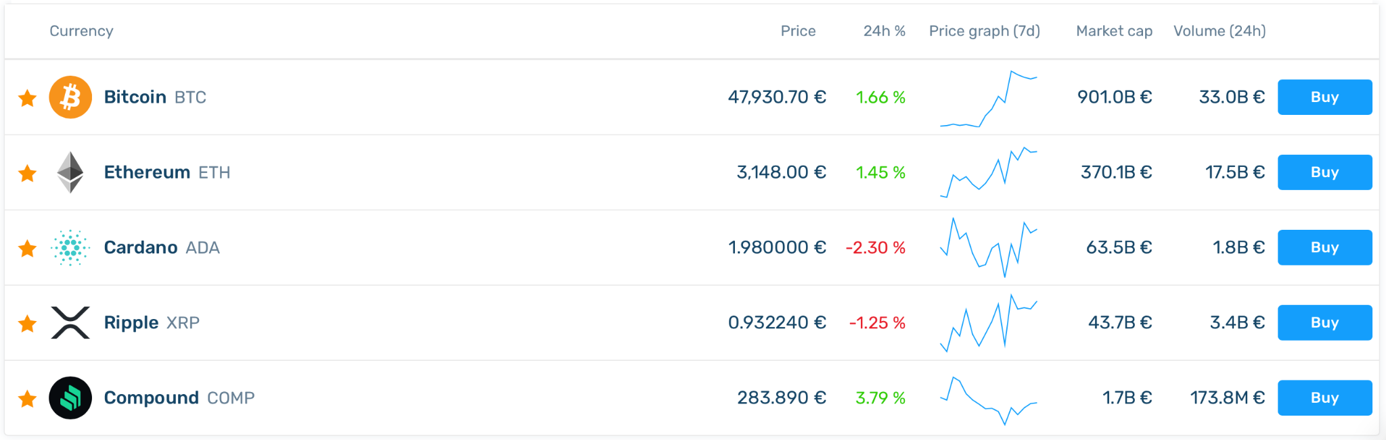This screenshot has height=440, width=1386.
Task: Open Compound's 7-day price graph
Action: tap(989, 400)
